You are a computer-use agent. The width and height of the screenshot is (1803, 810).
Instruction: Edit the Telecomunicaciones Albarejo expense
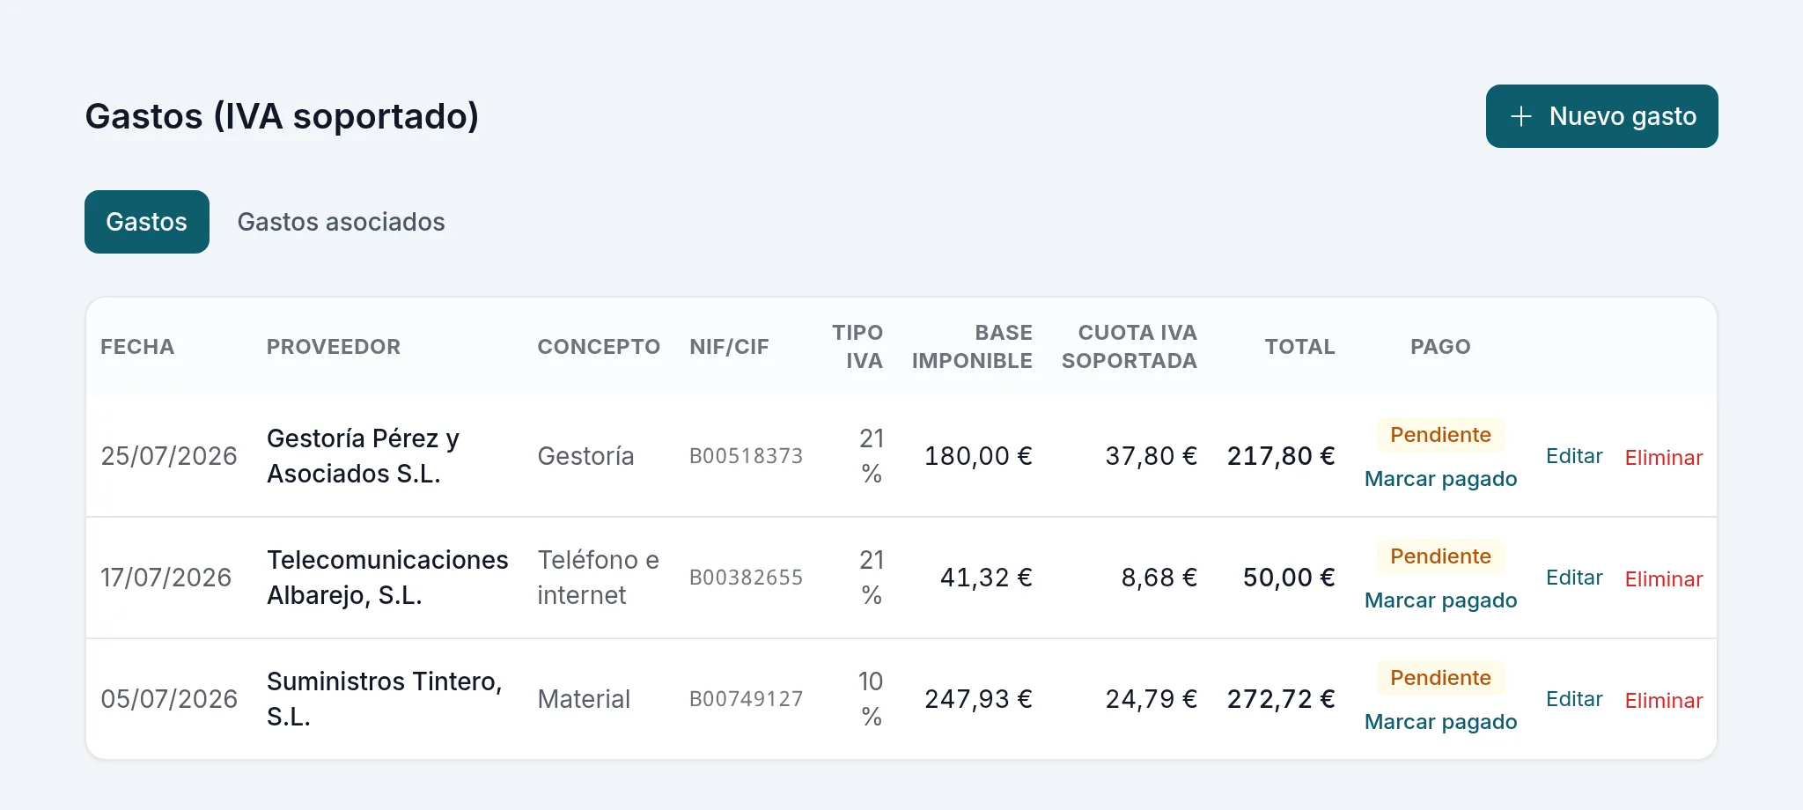(1574, 578)
